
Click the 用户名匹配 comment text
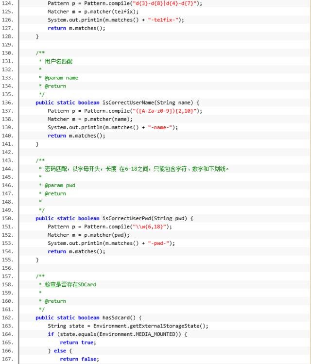[x=59, y=61]
